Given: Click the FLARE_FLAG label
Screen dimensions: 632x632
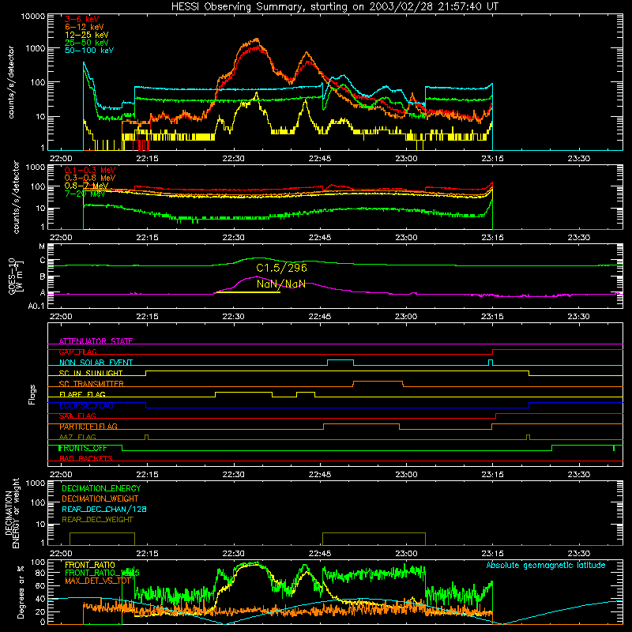Looking at the screenshot, I should point(82,394).
